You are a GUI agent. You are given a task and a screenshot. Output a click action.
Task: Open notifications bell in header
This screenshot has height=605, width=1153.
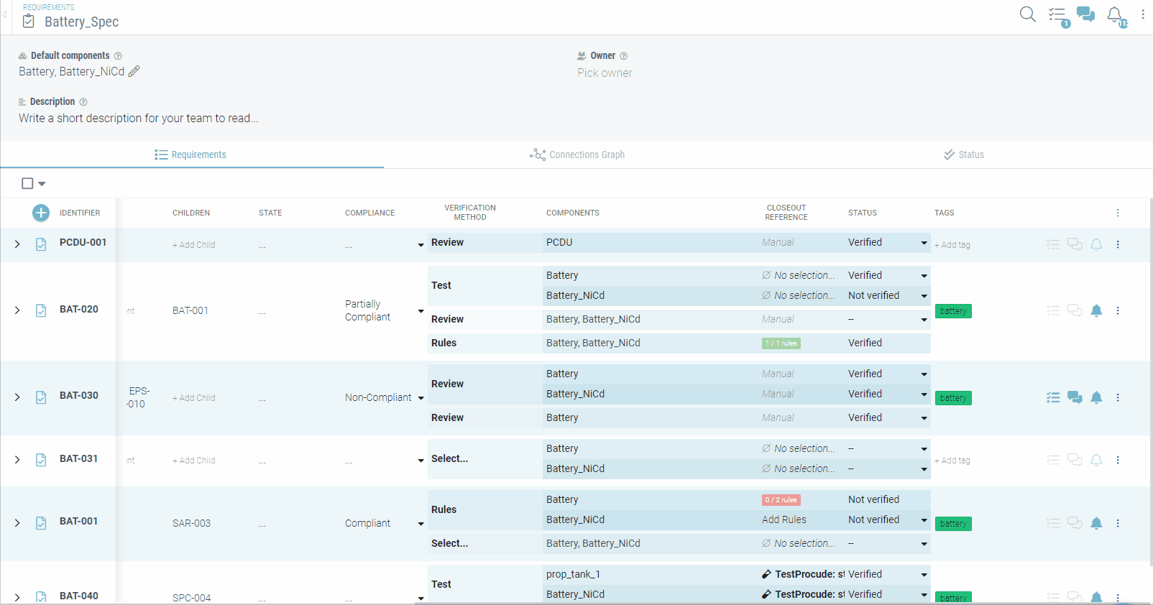pos(1115,15)
